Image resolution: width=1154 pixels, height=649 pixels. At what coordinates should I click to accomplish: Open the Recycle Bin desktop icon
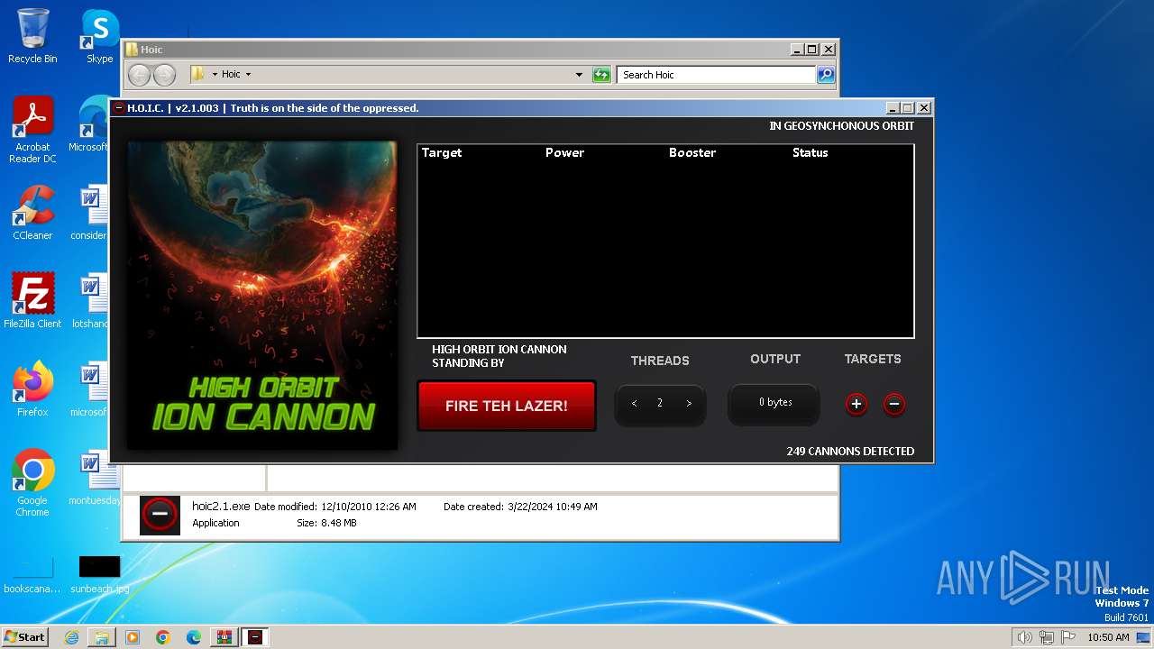pos(32,37)
